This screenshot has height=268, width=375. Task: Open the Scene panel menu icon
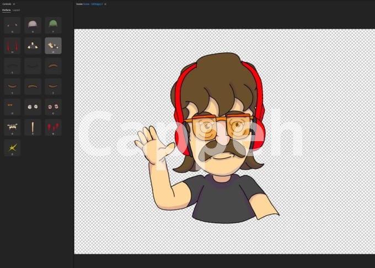pyautogui.click(x=105, y=4)
